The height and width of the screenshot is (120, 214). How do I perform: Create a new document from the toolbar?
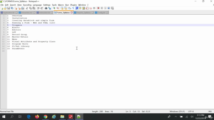coord(2,8)
